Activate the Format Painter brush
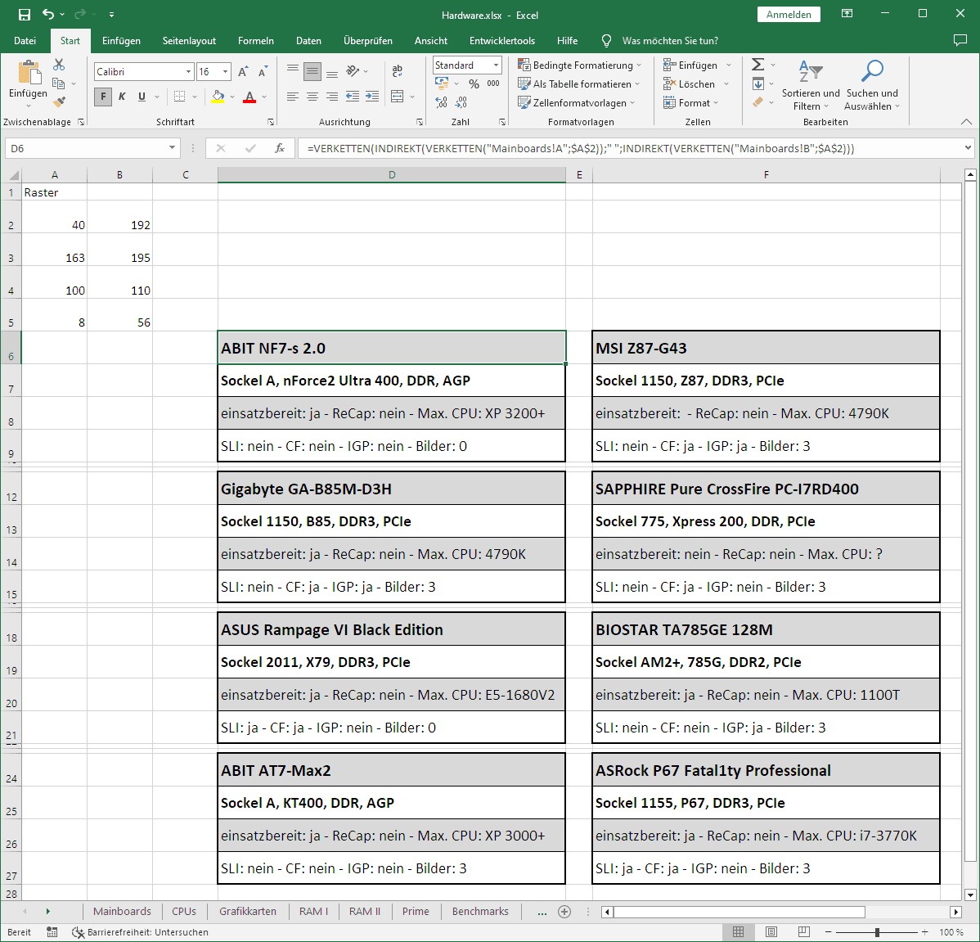 pos(60,101)
